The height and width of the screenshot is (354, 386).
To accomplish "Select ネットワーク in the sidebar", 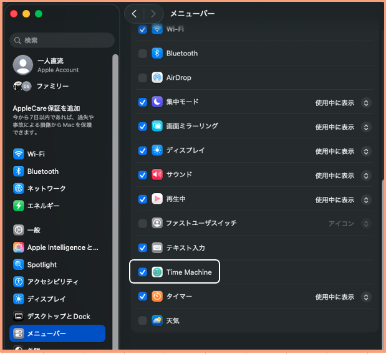I will tap(46, 188).
